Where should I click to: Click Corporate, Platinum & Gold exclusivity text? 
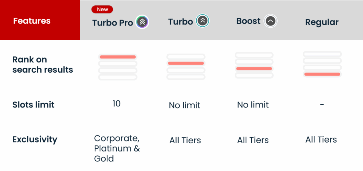coord(117,148)
